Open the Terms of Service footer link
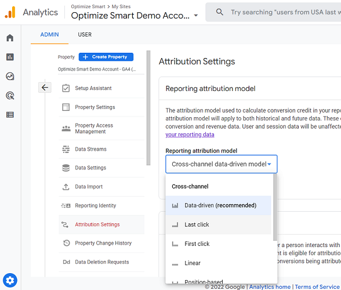This screenshot has height=290, width=341. coord(317,287)
